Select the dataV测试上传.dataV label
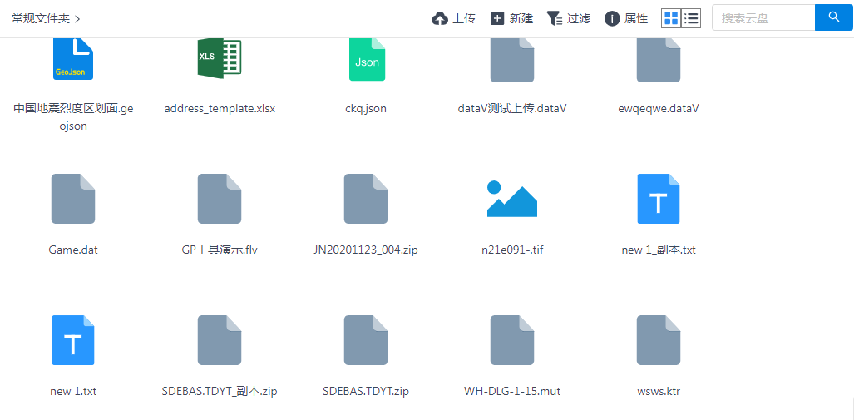 [x=512, y=108]
